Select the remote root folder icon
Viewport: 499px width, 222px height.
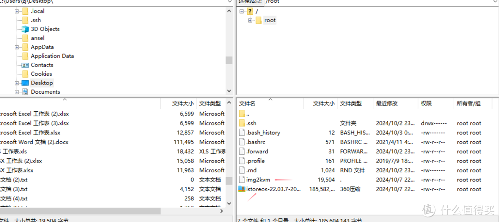[x=259, y=20]
